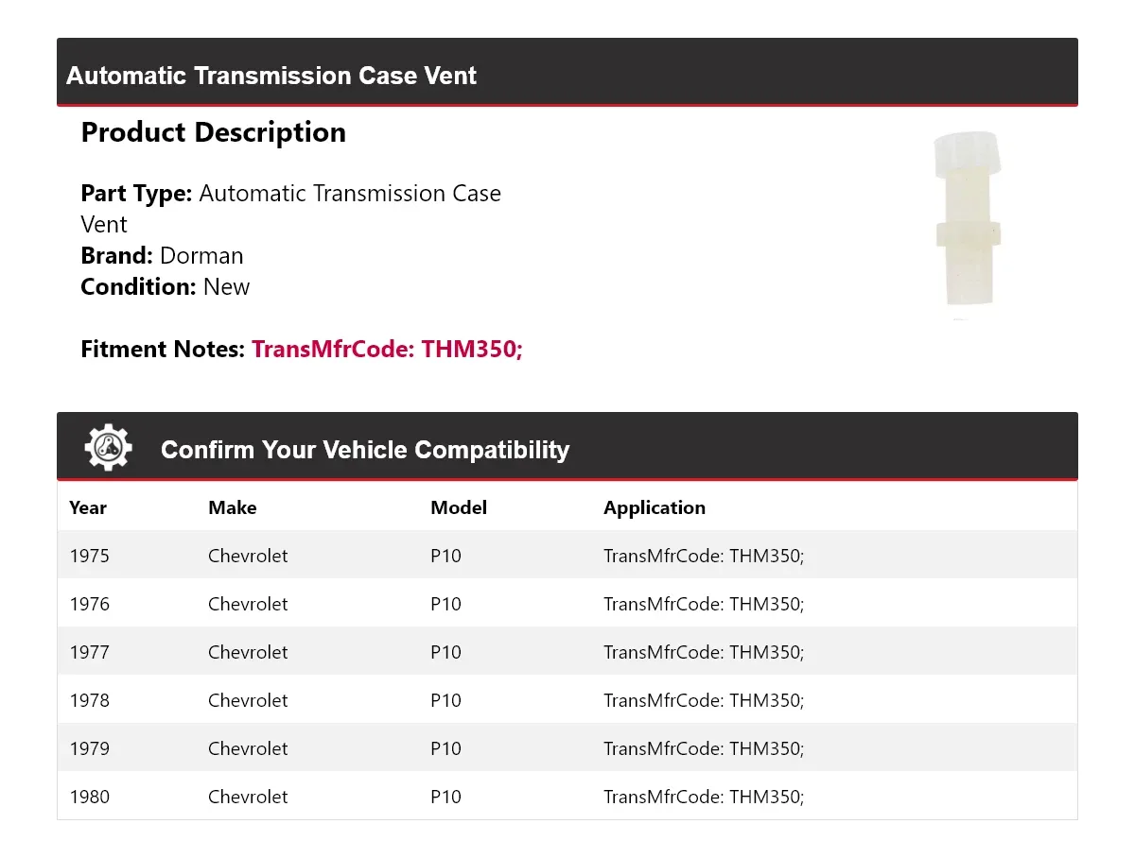Click the red TransMfrCode: THM350 fitment note
The height and width of the screenshot is (858, 1135).
click(387, 349)
